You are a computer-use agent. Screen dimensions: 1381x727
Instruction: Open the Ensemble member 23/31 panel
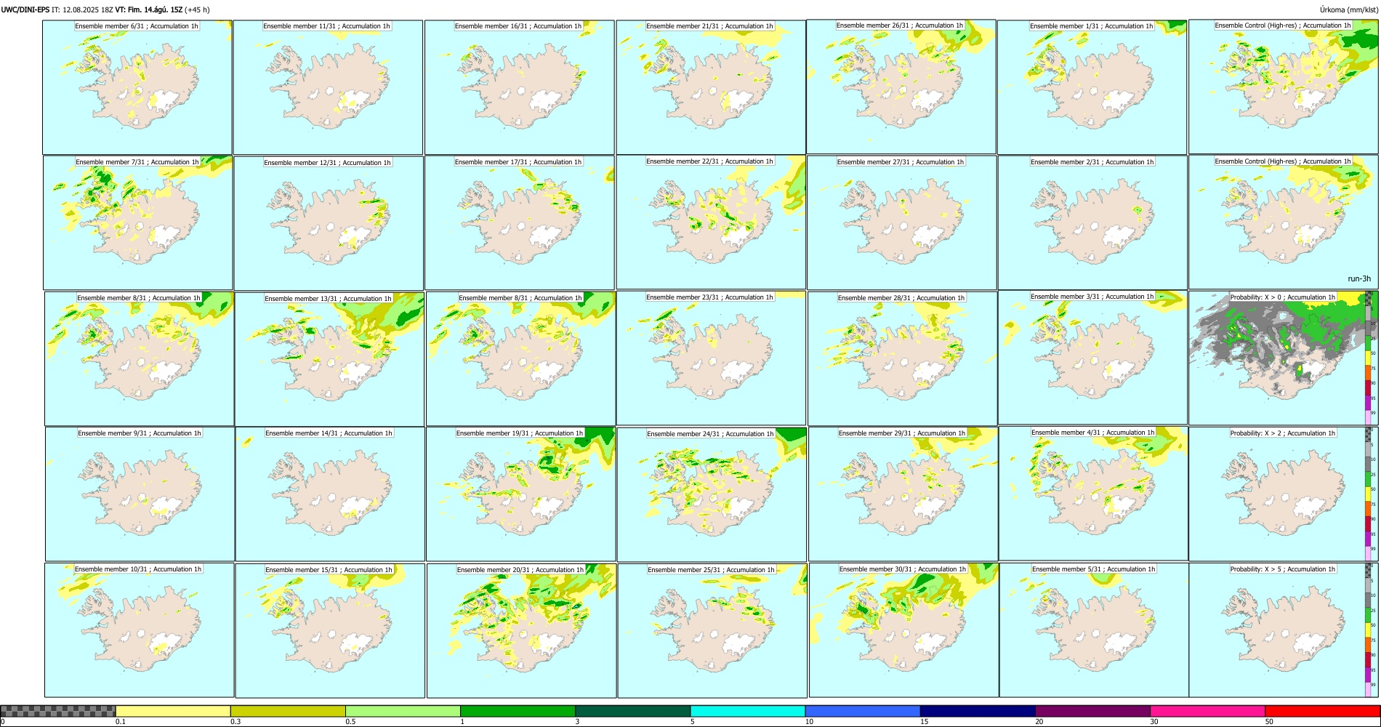712,358
